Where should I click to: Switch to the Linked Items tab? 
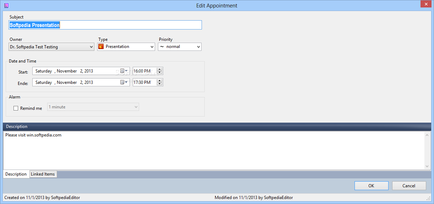point(43,174)
